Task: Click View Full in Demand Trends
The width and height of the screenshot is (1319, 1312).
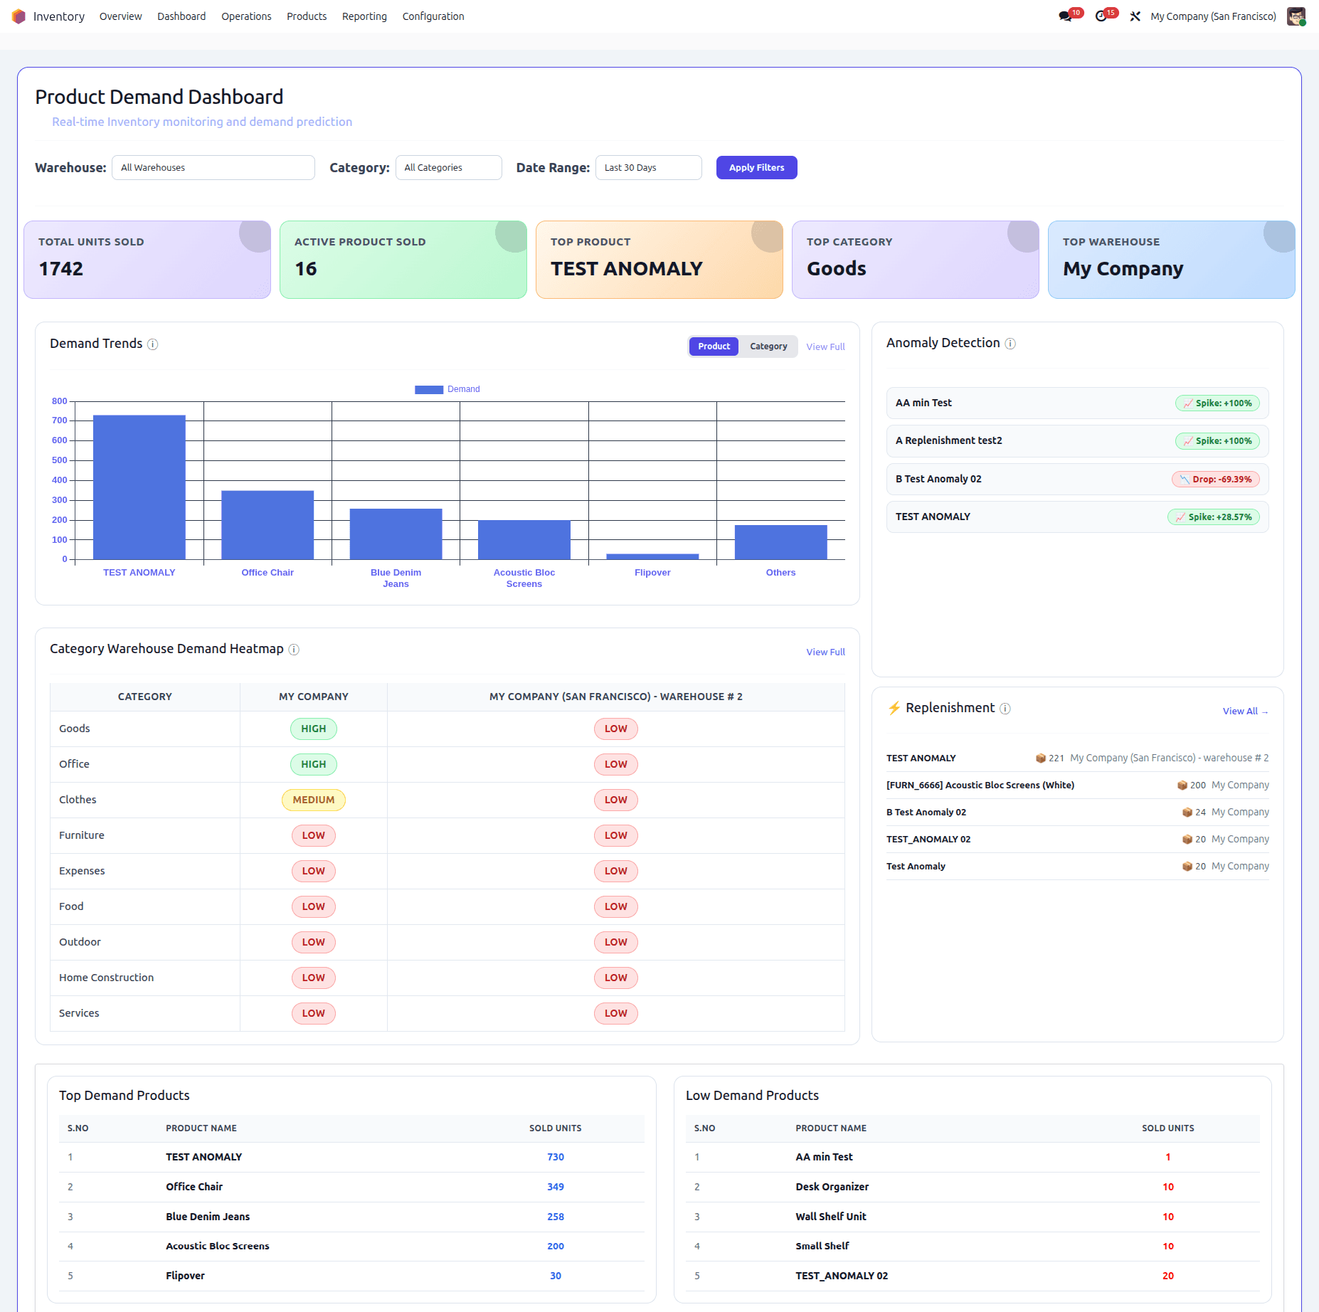Action: coord(825,347)
